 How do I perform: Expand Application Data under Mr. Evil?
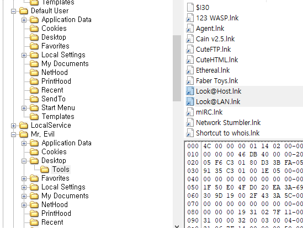[x=24, y=144]
